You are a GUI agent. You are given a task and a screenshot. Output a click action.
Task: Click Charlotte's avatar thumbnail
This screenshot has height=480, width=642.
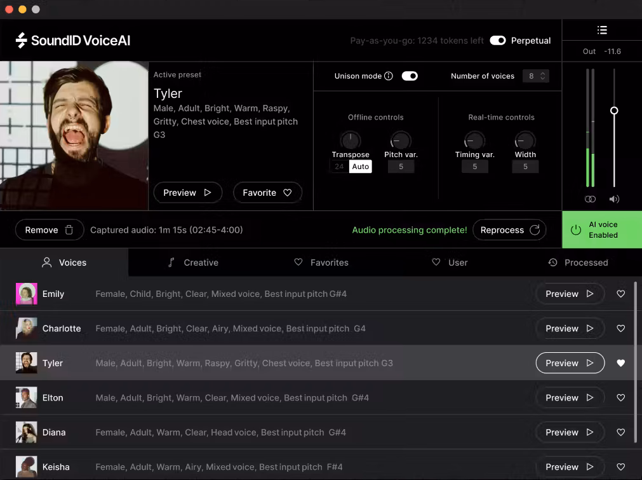(26, 328)
